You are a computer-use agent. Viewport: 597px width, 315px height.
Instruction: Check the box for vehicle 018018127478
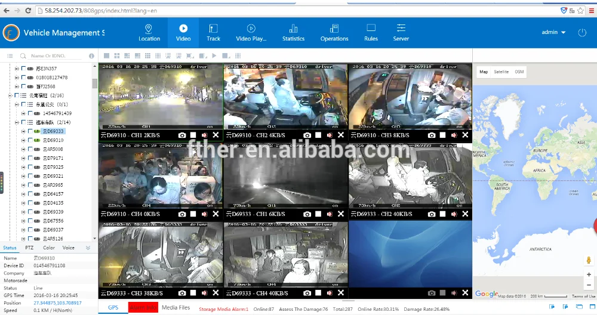(23, 77)
